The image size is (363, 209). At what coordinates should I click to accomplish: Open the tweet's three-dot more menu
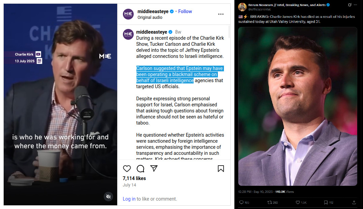[356, 5]
